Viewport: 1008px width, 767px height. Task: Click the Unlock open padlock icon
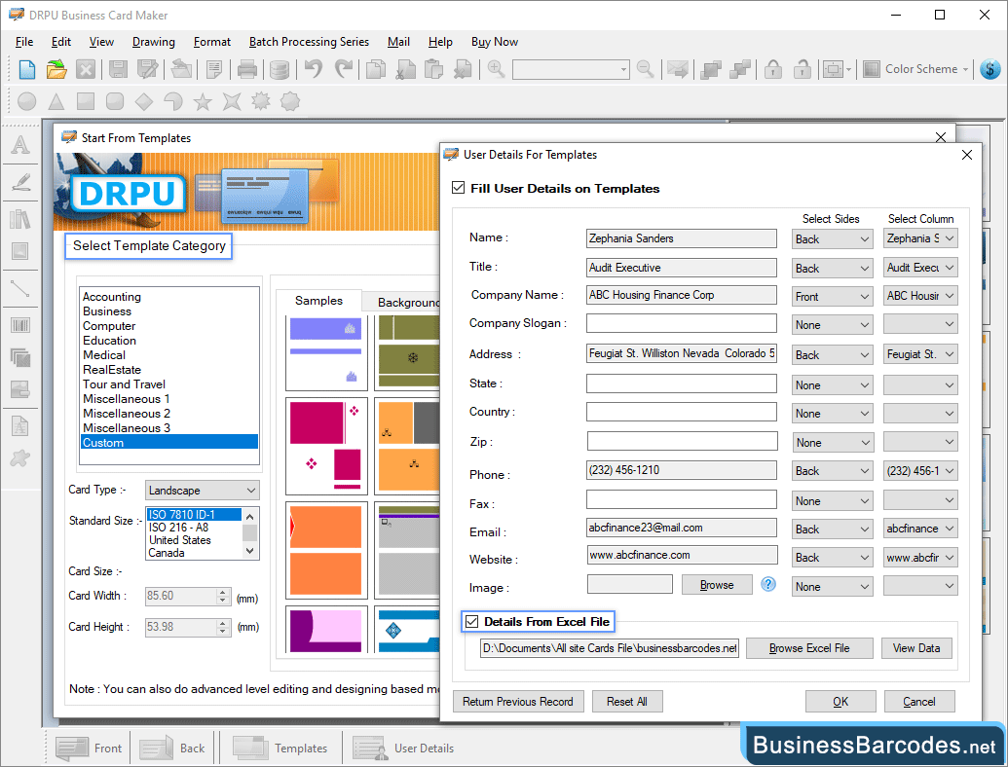(802, 69)
